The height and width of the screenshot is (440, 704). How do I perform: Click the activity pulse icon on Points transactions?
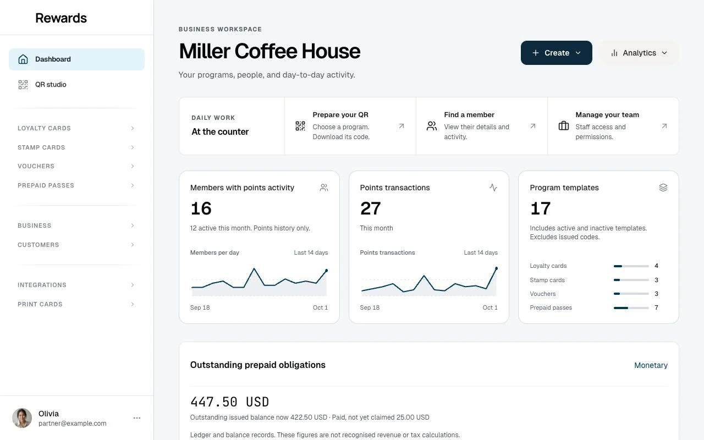pos(493,188)
